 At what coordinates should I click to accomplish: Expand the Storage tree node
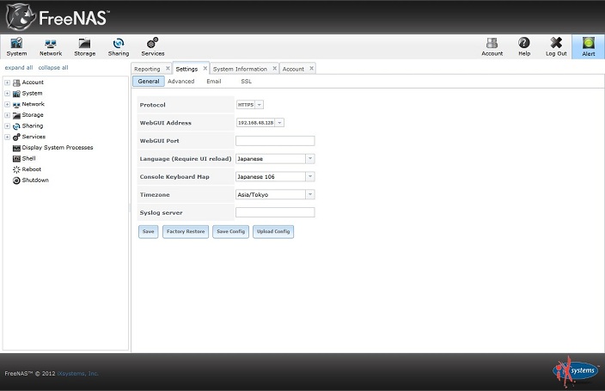point(7,115)
